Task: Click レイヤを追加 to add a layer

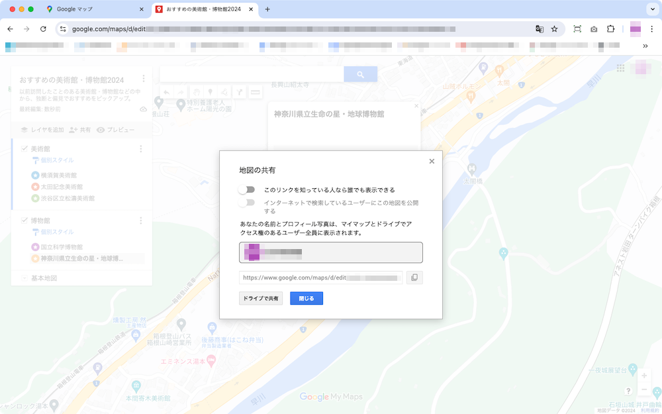Action: coord(42,130)
